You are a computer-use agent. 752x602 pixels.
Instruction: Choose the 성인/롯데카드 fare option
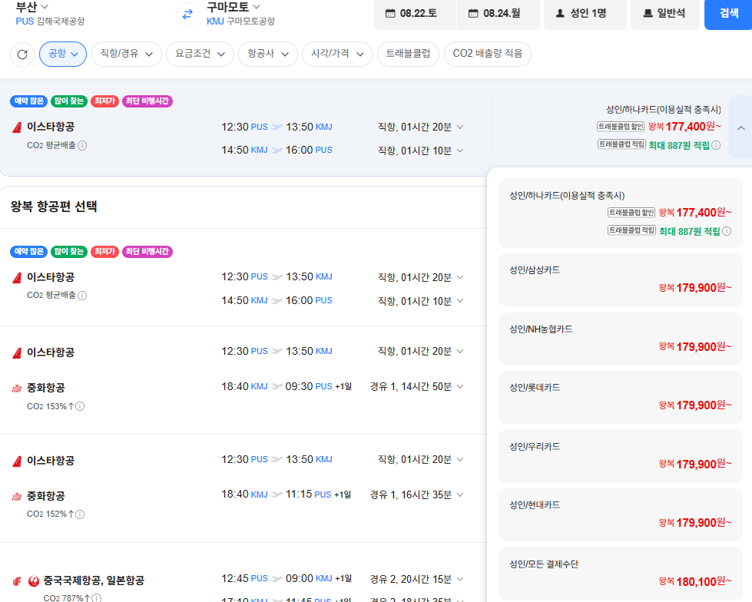pos(621,397)
